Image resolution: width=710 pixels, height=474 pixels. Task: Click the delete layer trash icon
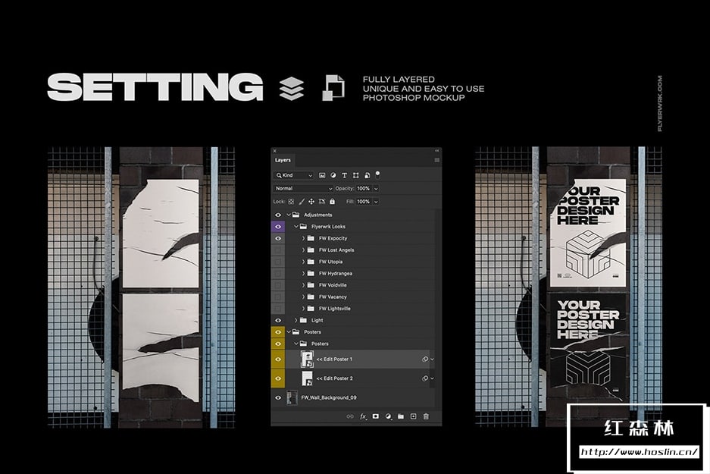coord(426,416)
